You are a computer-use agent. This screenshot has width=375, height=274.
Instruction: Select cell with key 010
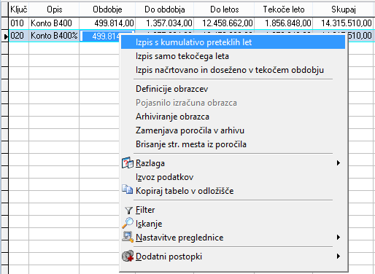(x=19, y=23)
